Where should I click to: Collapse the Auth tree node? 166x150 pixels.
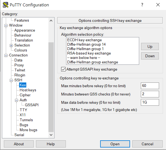tap(16, 100)
